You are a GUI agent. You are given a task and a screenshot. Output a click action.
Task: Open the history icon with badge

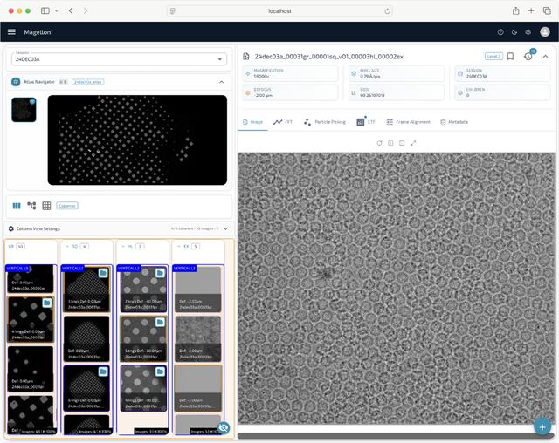(528, 56)
